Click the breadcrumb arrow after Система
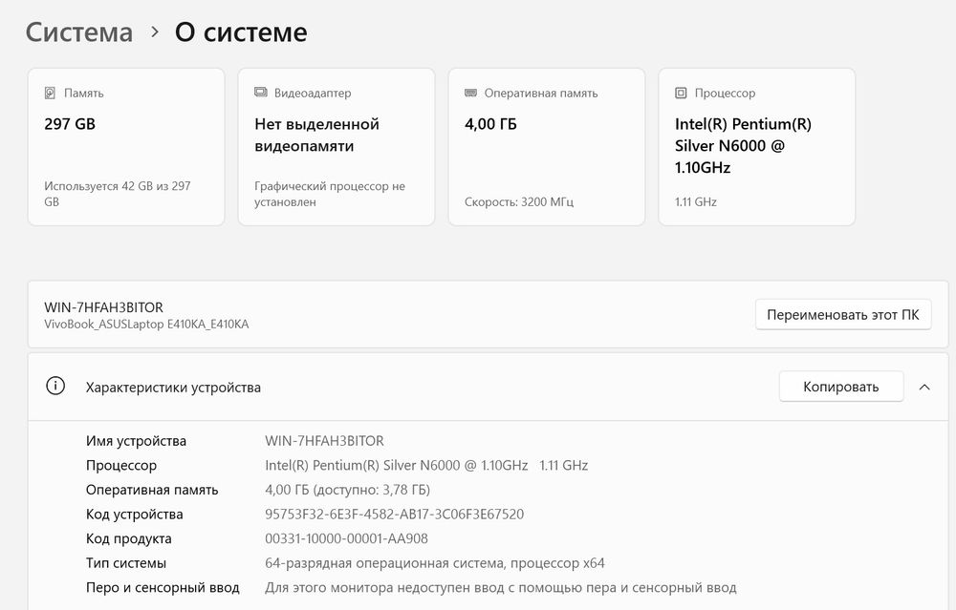Viewport: 956px width, 610px height. pos(154,32)
